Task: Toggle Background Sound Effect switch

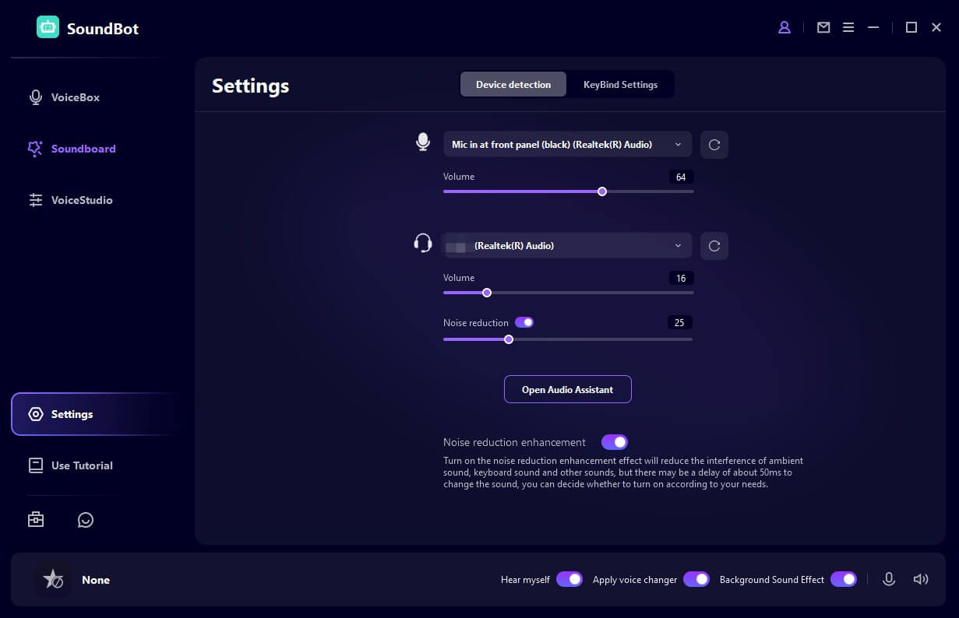Action: pos(844,579)
